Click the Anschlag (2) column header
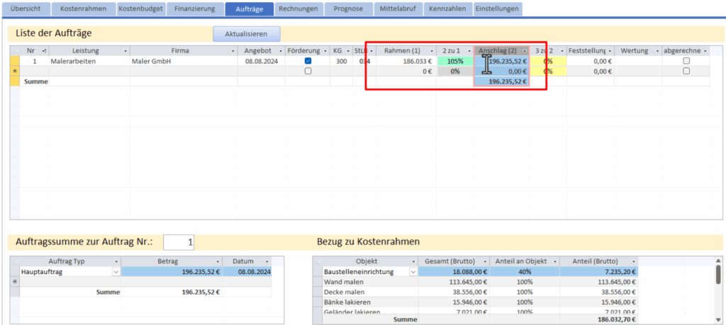Screen dimensions: 726x325 [x=498, y=51]
